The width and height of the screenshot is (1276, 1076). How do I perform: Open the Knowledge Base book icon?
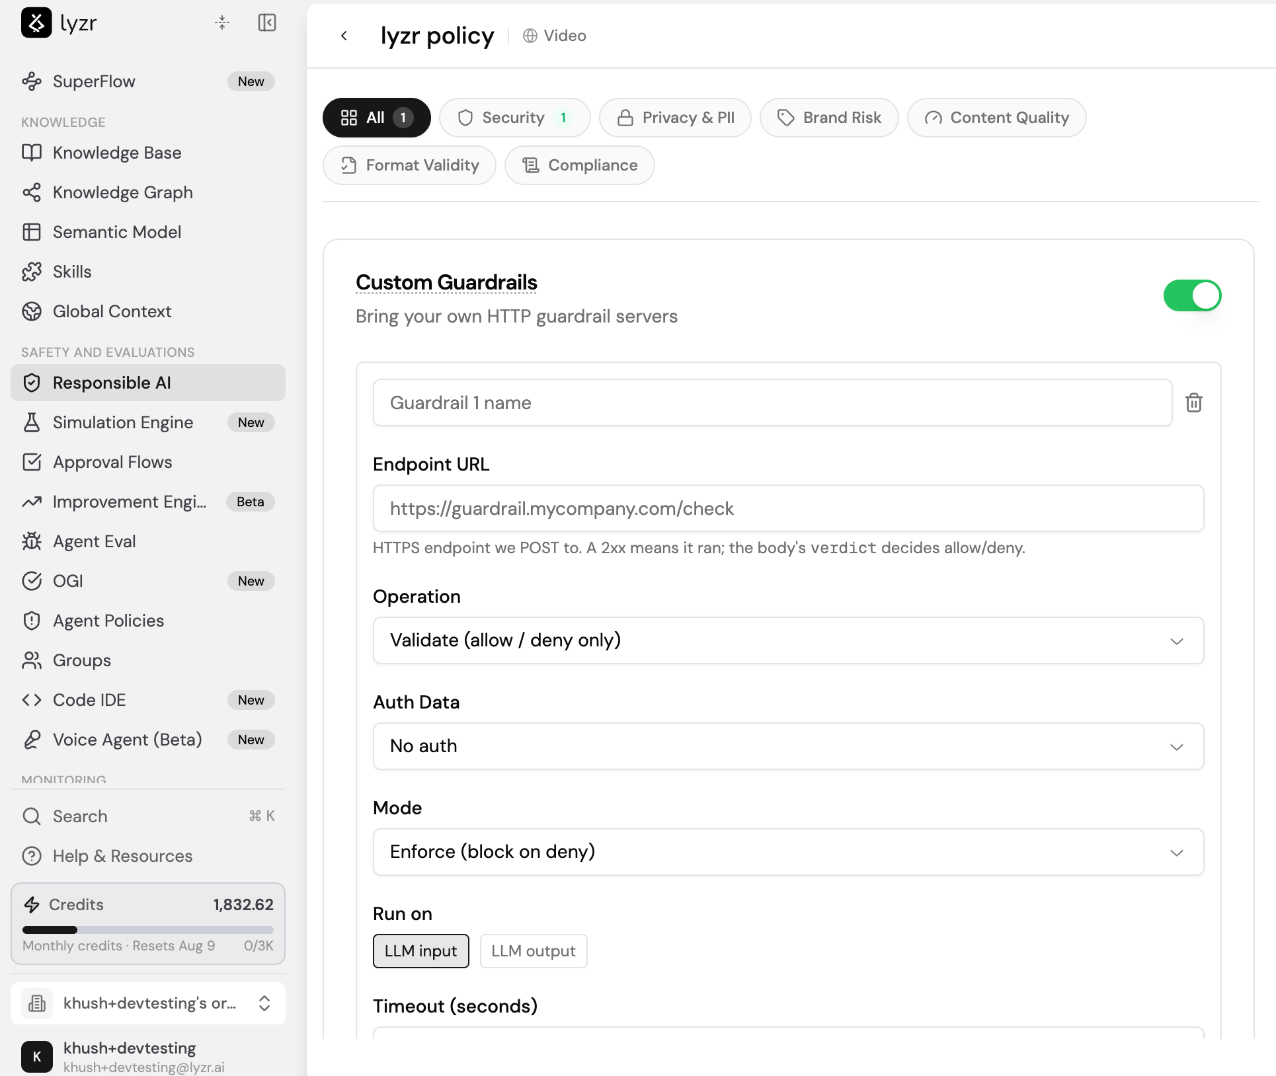pyautogui.click(x=32, y=153)
